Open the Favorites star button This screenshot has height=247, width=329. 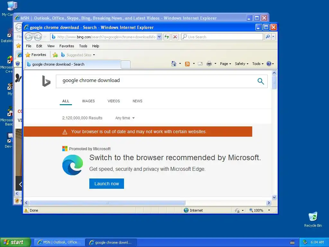(x=36, y=55)
